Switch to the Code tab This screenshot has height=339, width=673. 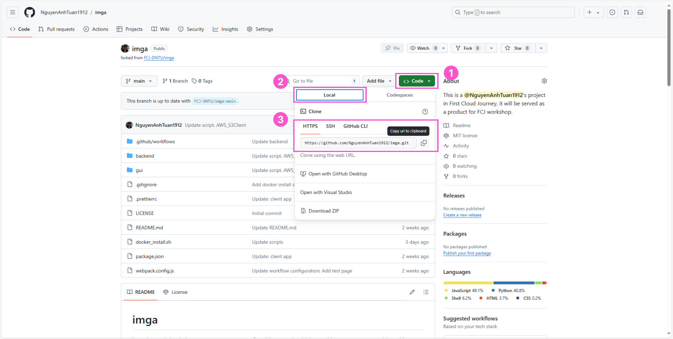coord(20,29)
